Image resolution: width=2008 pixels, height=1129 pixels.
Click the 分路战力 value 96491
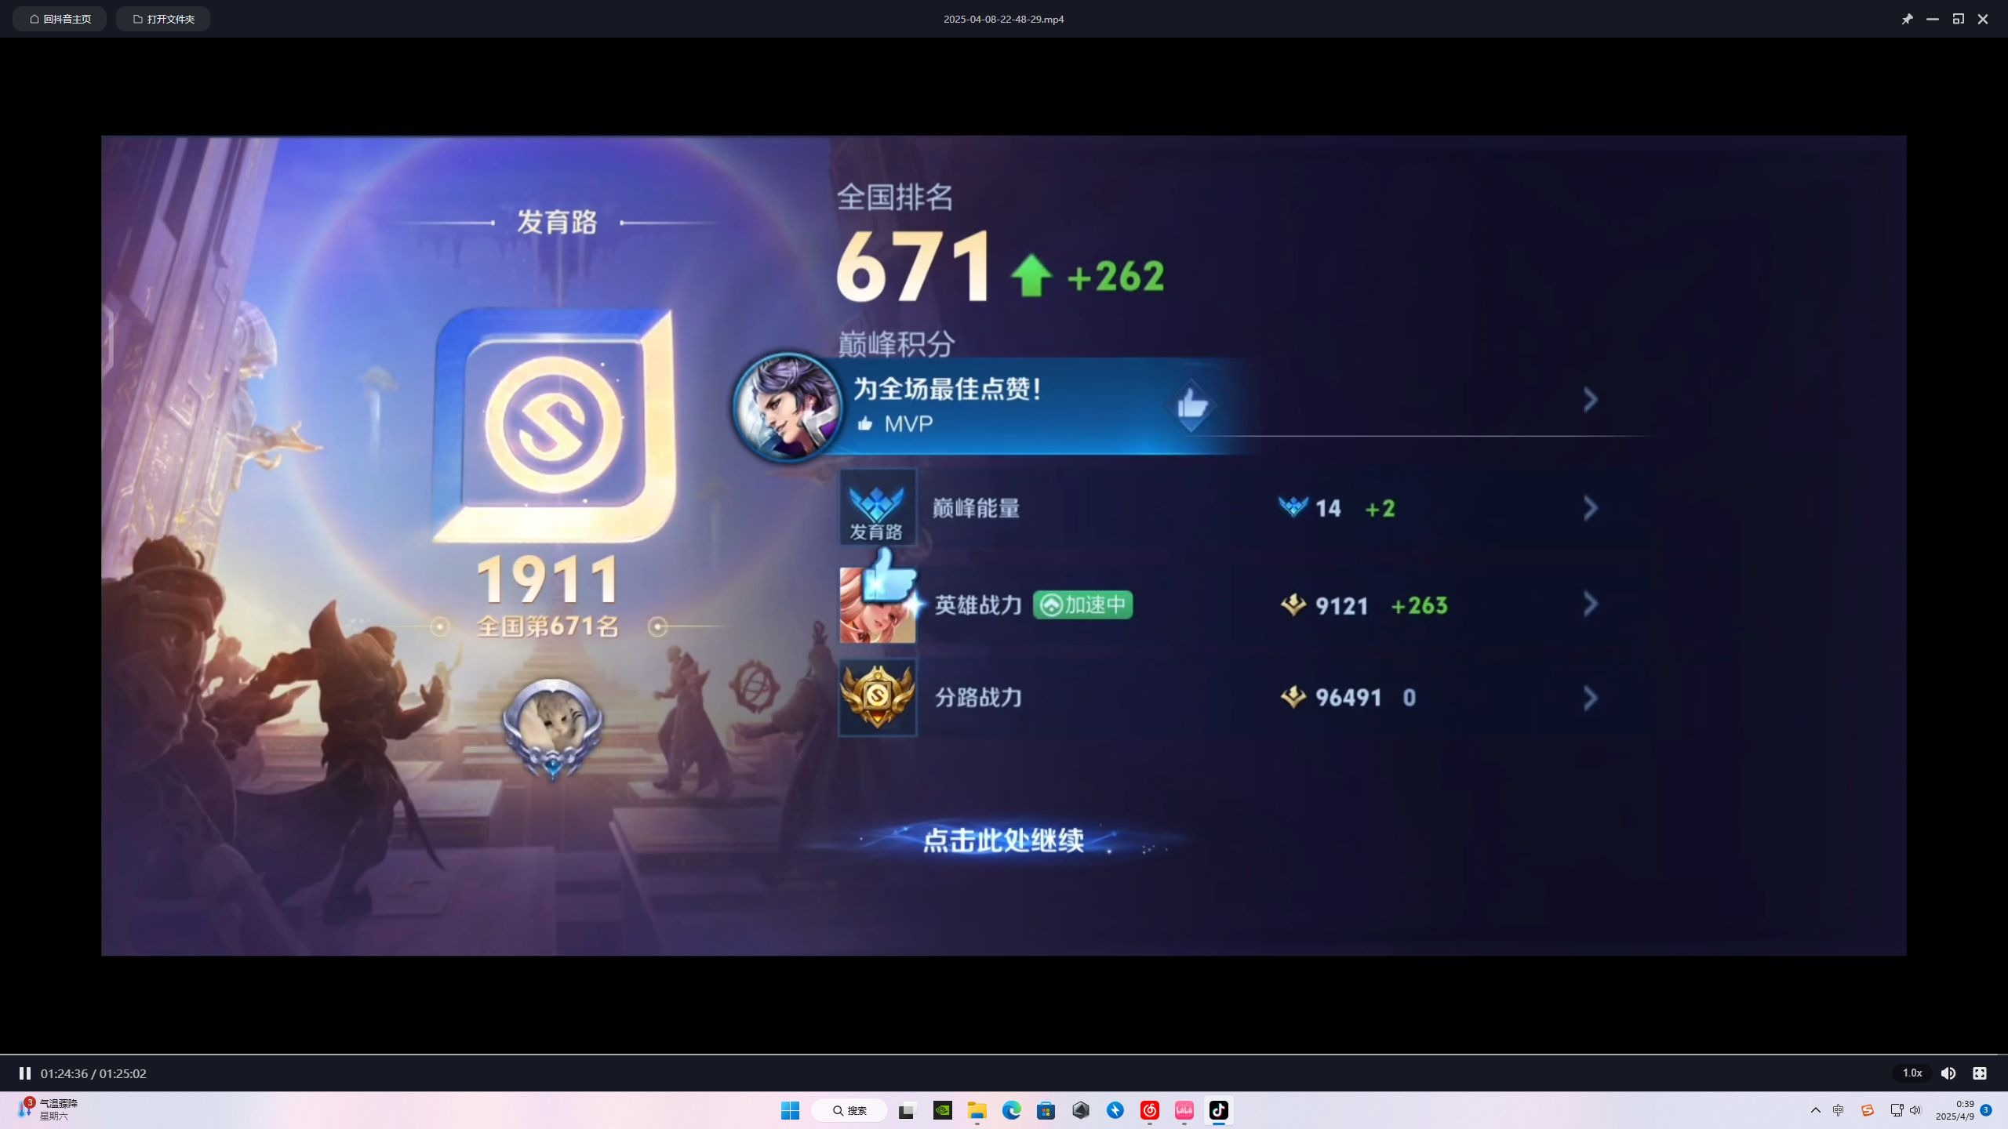1348,697
